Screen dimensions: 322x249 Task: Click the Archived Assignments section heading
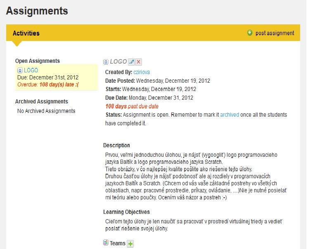[x=42, y=101]
